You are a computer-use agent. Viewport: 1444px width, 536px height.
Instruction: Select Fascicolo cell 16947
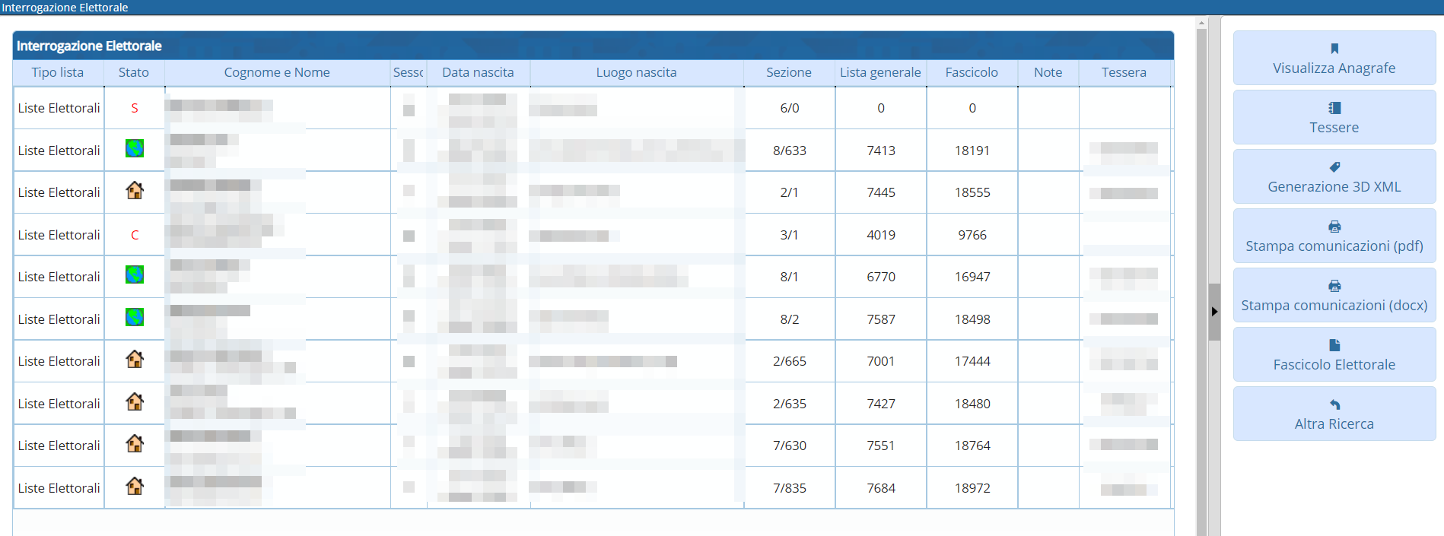click(972, 277)
